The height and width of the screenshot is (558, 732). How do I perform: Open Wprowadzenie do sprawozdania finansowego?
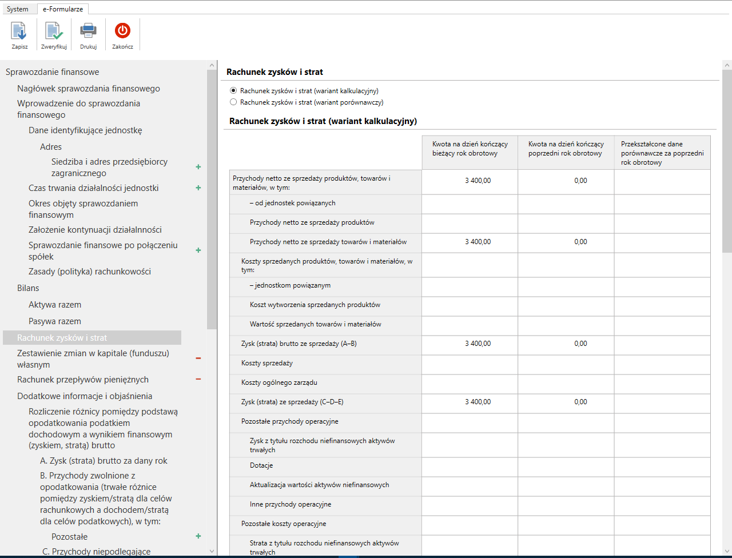pos(79,109)
